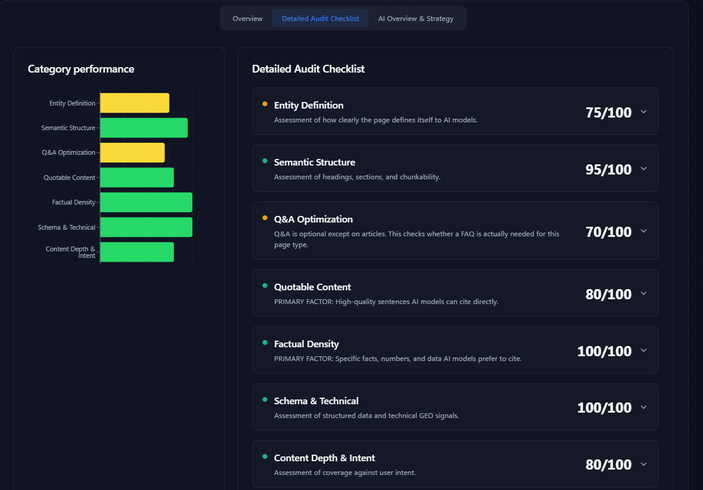703x490 pixels.
Task: Click the Q&A Optimization checklist title
Action: (313, 219)
